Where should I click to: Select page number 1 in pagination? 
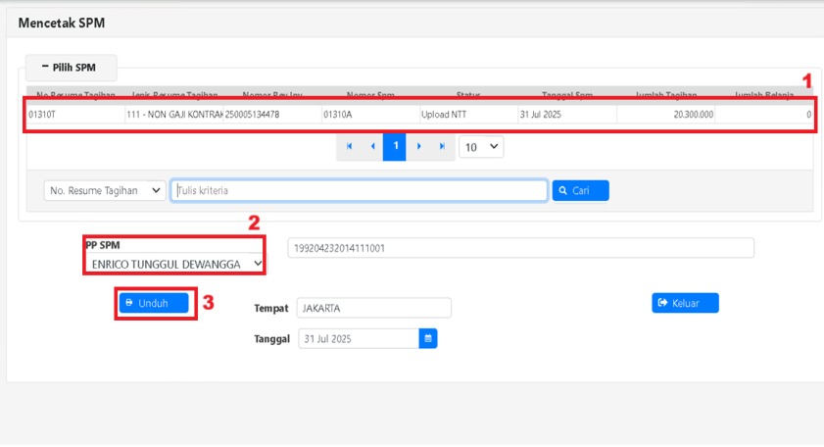(395, 147)
